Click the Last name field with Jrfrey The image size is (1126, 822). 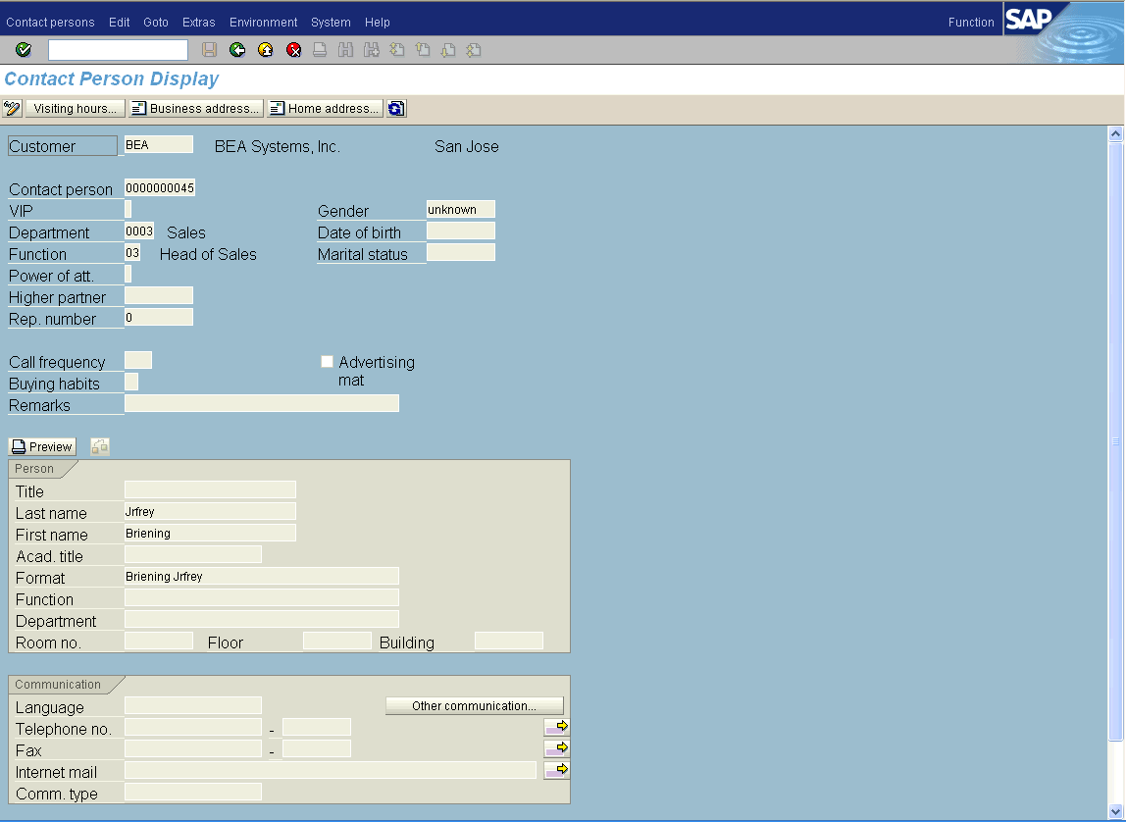coord(210,511)
